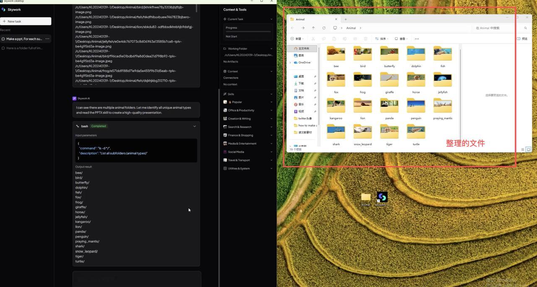This screenshot has height=287, width=537.
Task: Click the Skywork AI avatar icon
Action: point(74,98)
